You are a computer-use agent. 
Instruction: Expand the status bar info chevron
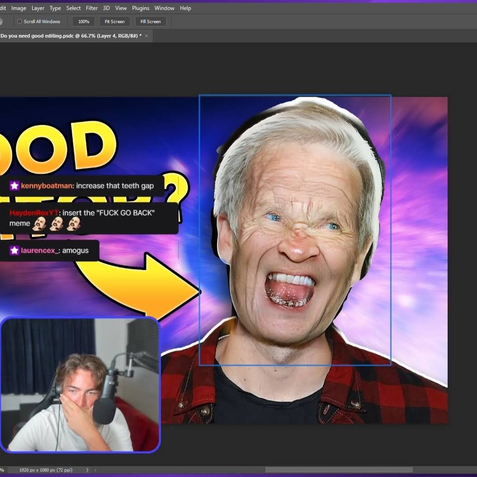pos(87,470)
